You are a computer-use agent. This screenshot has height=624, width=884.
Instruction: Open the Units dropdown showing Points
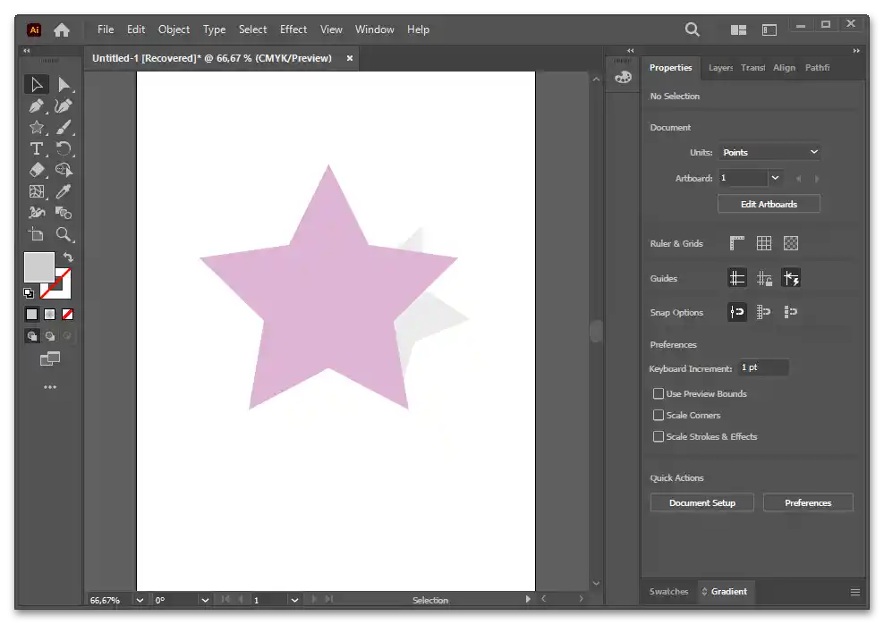tap(769, 152)
